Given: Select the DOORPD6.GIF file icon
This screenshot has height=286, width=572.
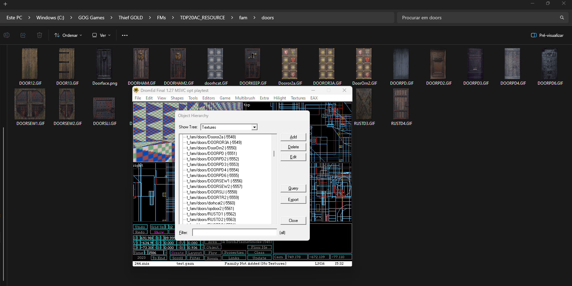Looking at the screenshot, I should [x=550, y=64].
